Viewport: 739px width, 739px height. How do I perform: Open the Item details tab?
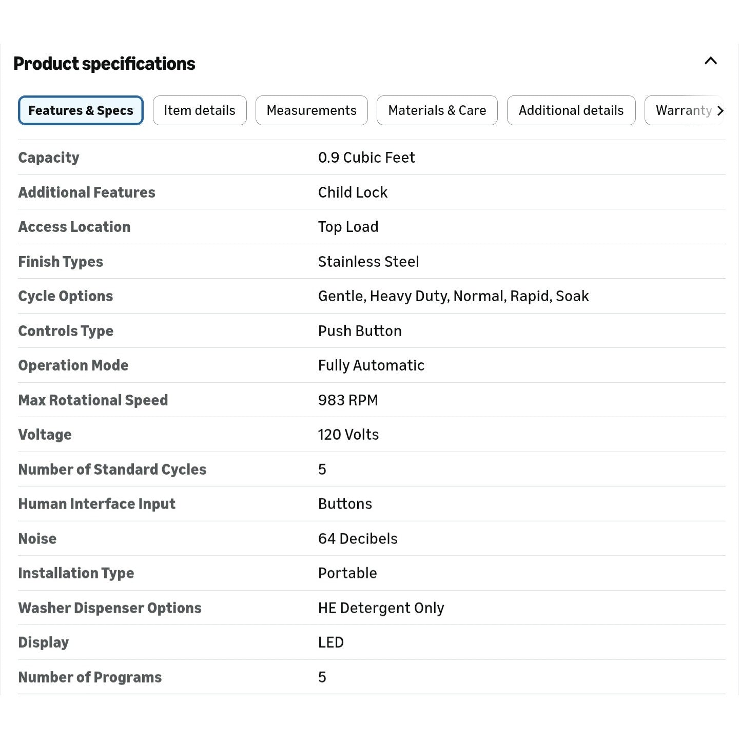pos(200,110)
